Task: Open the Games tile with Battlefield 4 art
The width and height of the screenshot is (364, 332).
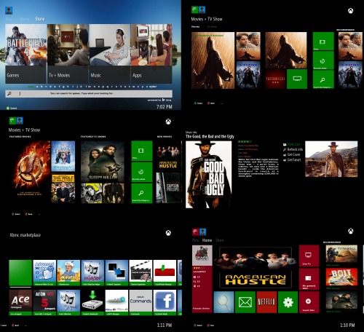Action: pos(26,54)
